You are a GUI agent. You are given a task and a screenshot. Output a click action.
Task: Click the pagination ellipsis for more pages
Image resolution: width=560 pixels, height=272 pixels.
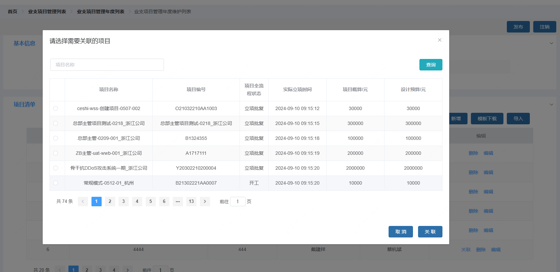178,202
